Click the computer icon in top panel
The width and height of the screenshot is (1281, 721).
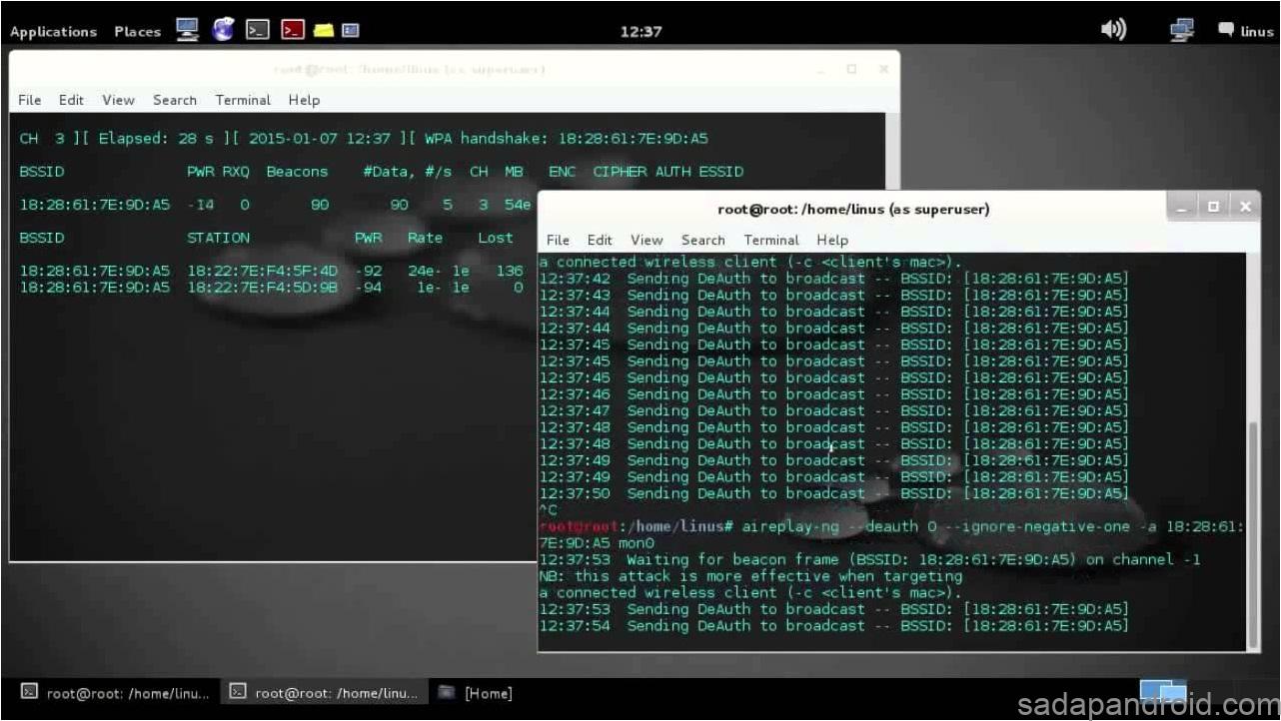point(187,31)
